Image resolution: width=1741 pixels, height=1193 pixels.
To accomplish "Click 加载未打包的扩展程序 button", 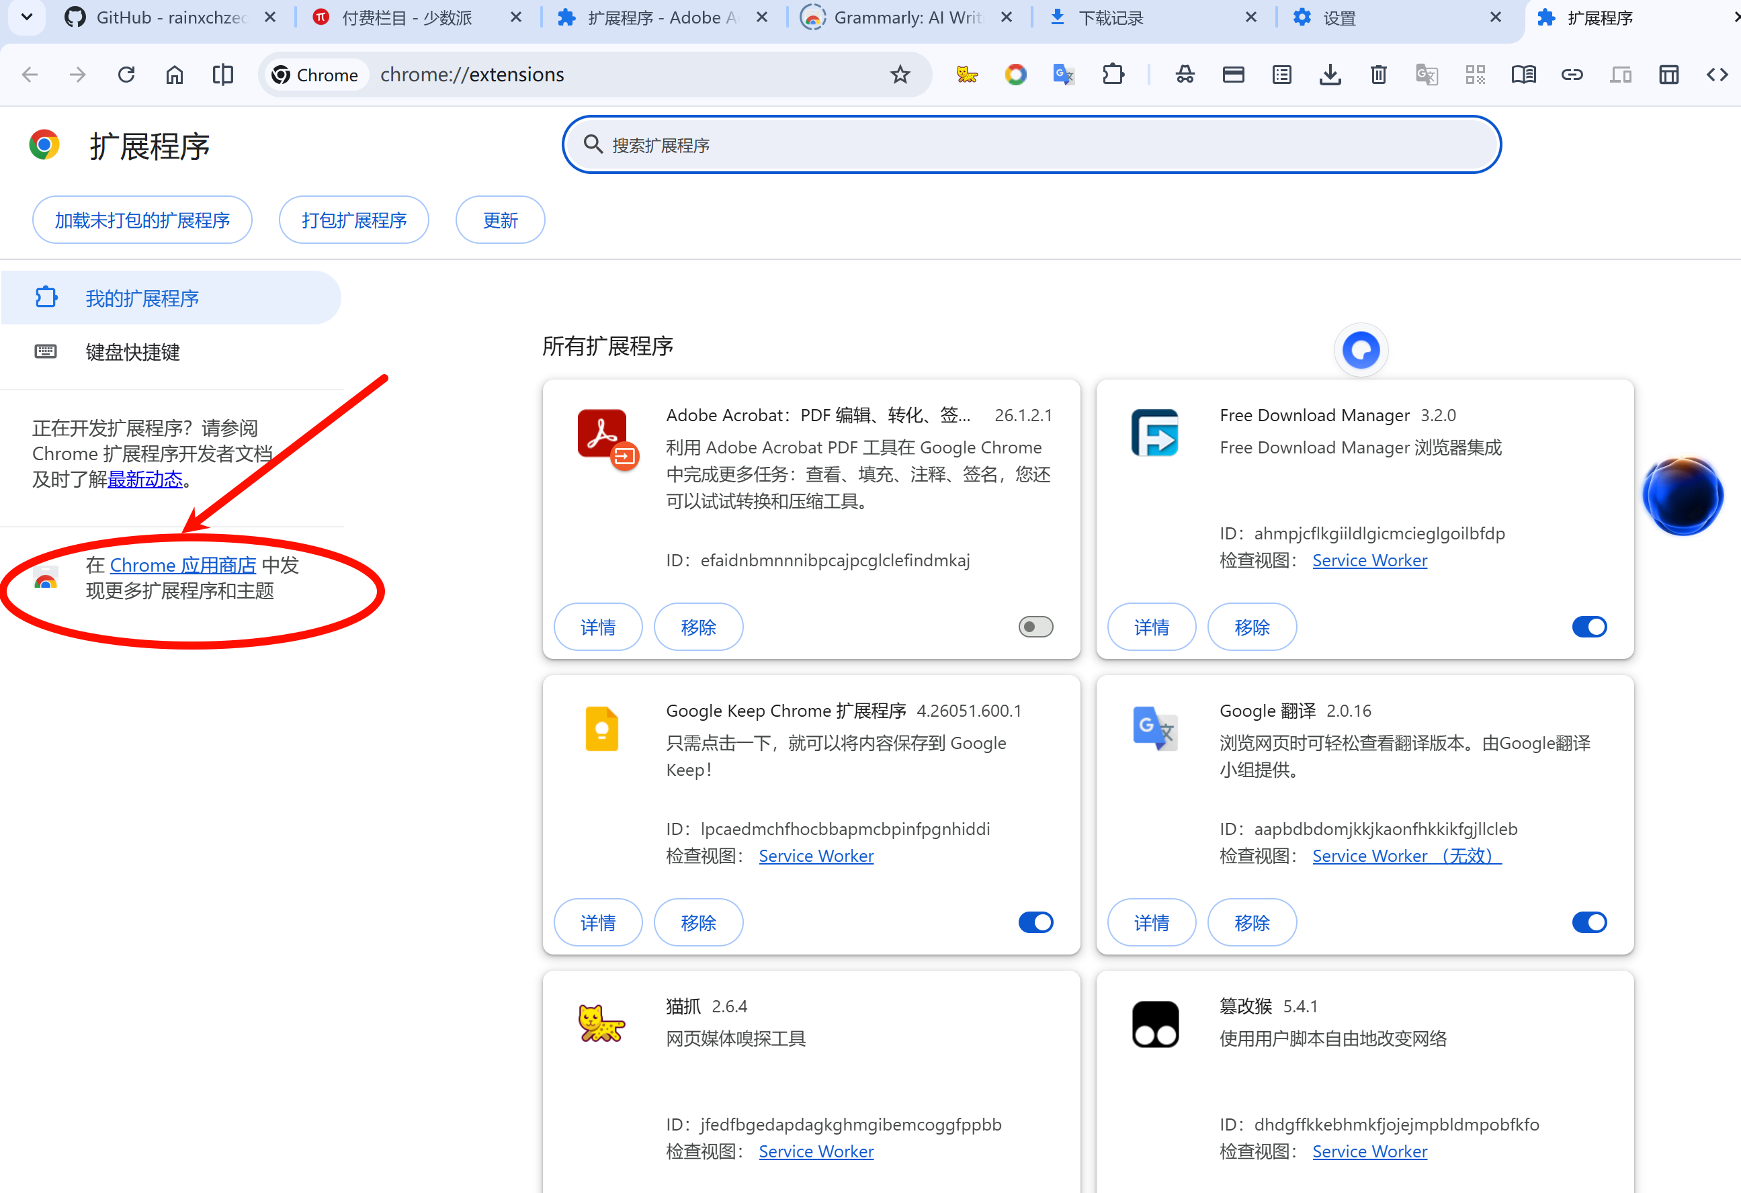I will (x=142, y=220).
